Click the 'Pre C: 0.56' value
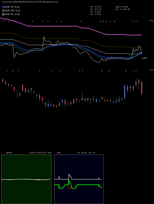This screenshot has width=154, height=204. 96,14
